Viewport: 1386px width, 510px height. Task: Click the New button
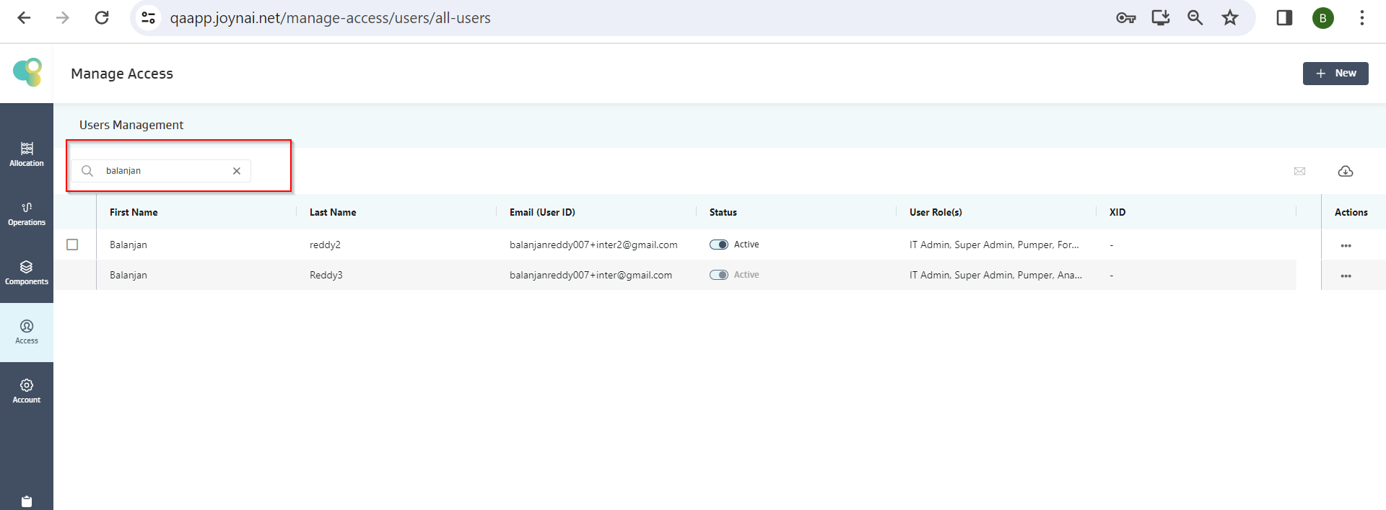pos(1335,74)
